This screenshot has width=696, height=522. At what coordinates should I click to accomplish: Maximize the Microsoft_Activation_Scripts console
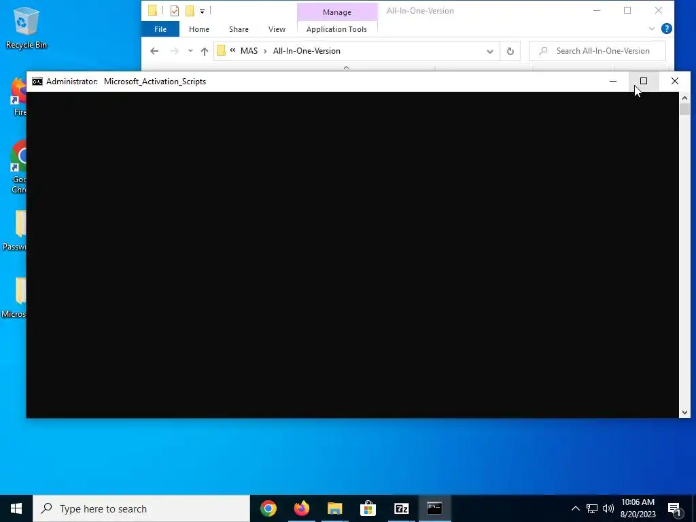[644, 82]
